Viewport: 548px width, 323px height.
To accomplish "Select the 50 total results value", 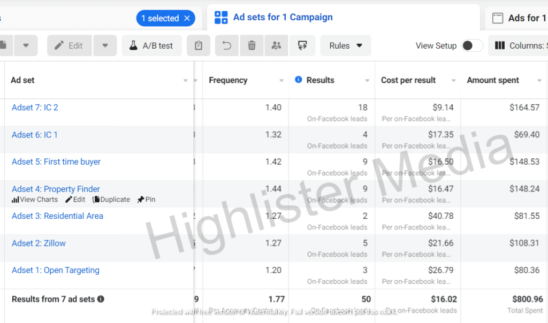I will (x=366, y=299).
